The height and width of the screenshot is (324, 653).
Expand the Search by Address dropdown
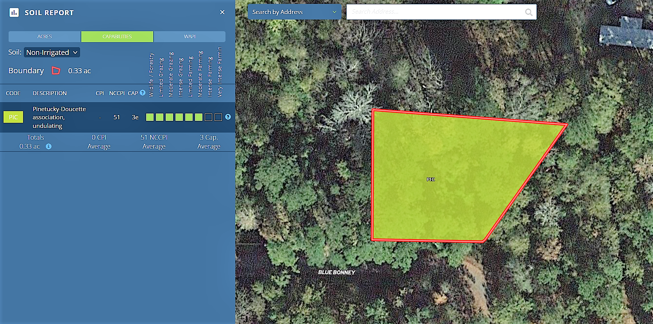[x=294, y=12]
